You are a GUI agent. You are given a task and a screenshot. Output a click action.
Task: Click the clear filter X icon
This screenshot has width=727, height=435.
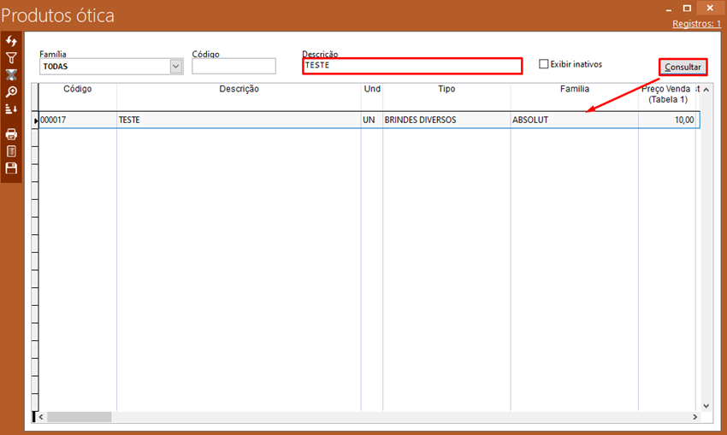point(11,75)
